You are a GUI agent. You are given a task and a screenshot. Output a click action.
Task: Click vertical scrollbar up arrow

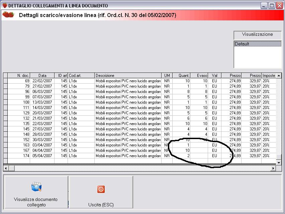[279, 76]
